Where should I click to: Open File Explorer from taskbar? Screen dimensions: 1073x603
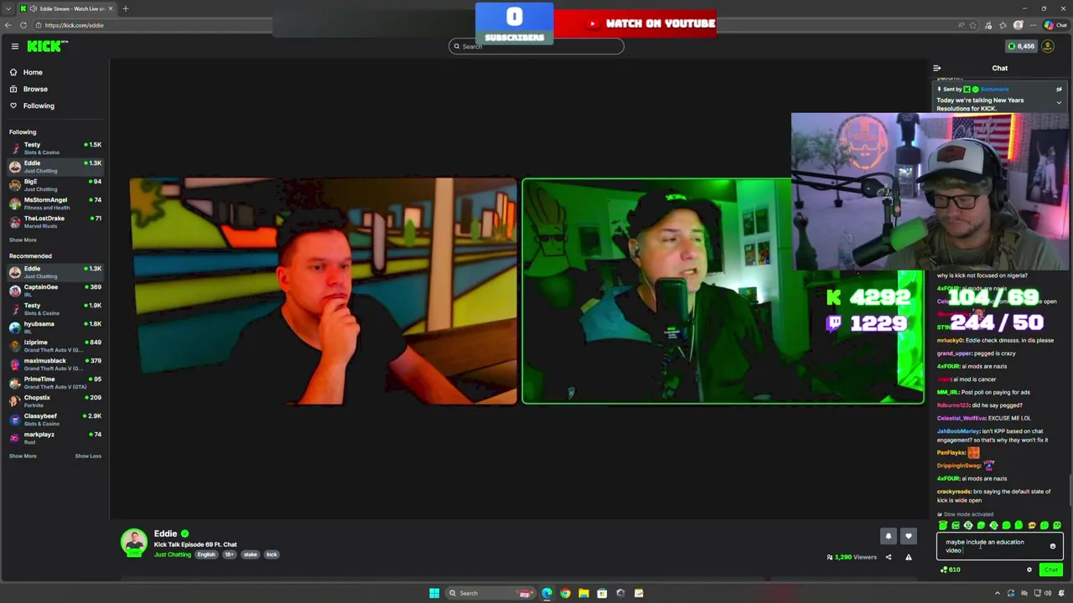click(583, 593)
